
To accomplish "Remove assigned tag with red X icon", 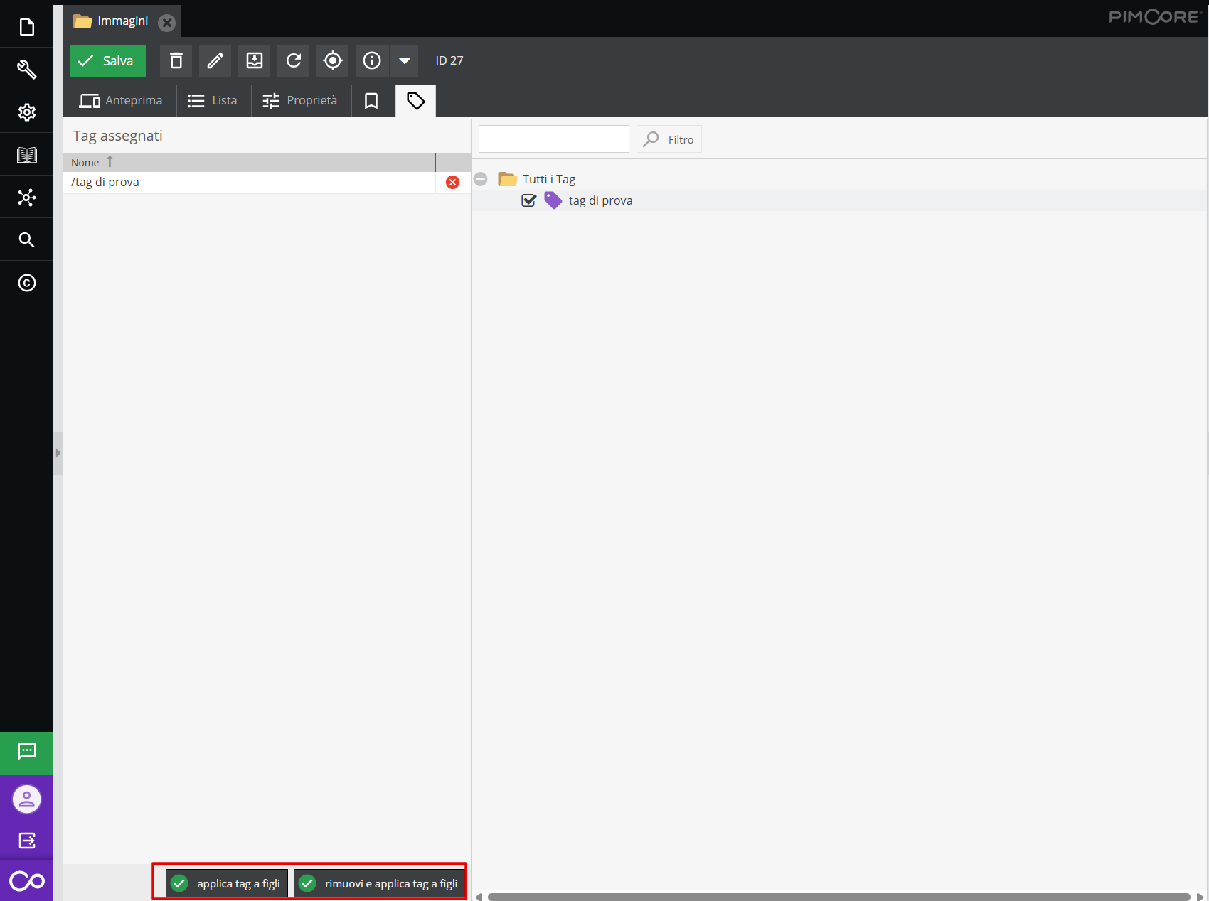I will tap(452, 183).
